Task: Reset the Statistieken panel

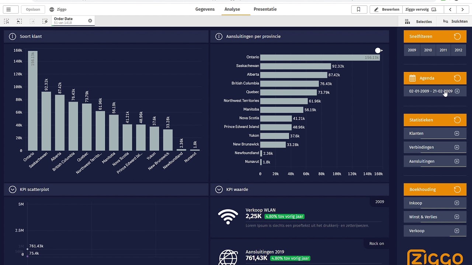Action: point(457,120)
